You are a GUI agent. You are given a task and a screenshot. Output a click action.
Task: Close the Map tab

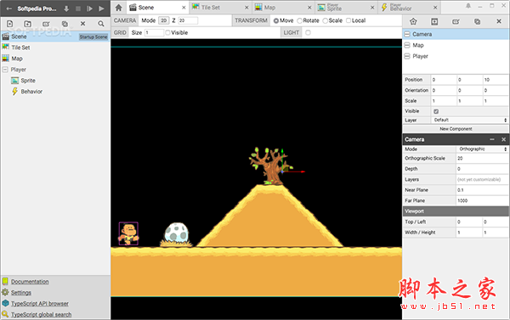pyautogui.click(x=309, y=8)
